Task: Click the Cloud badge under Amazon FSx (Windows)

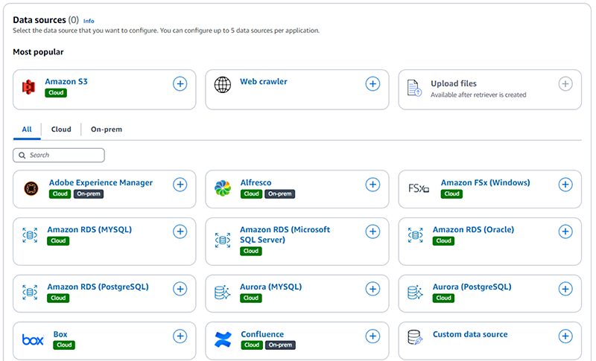Action: 452,194
